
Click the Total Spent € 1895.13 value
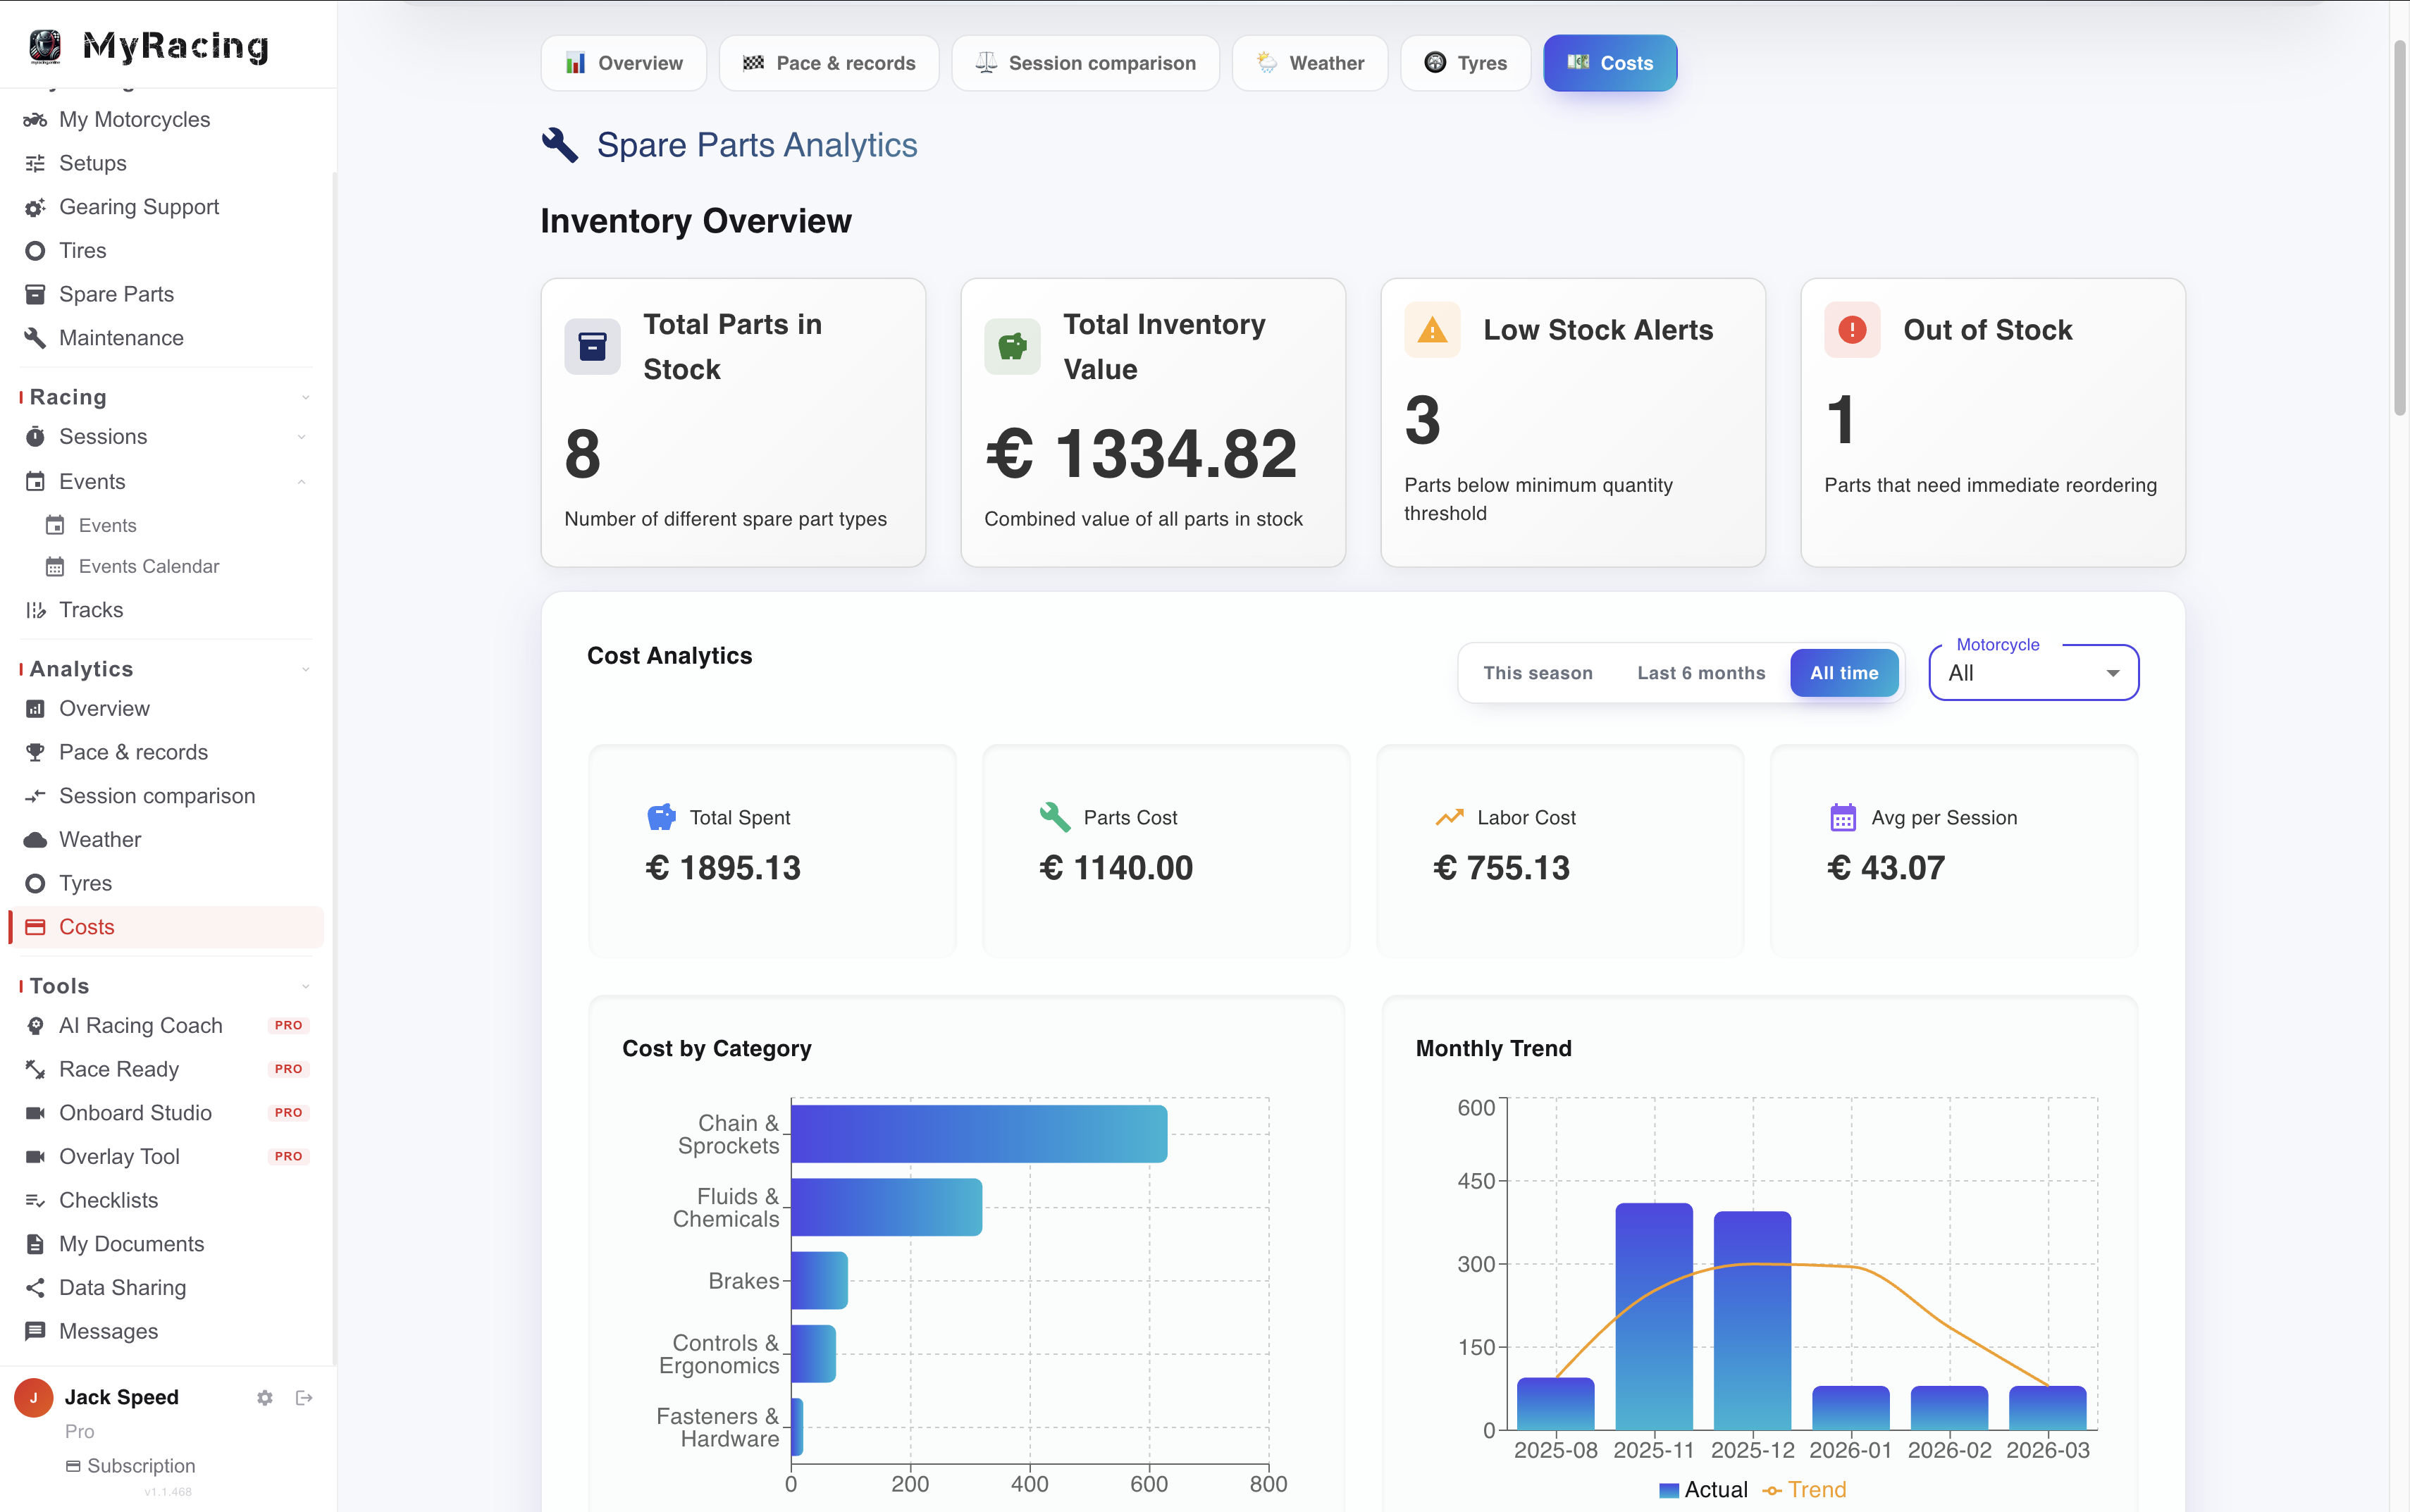[723, 868]
